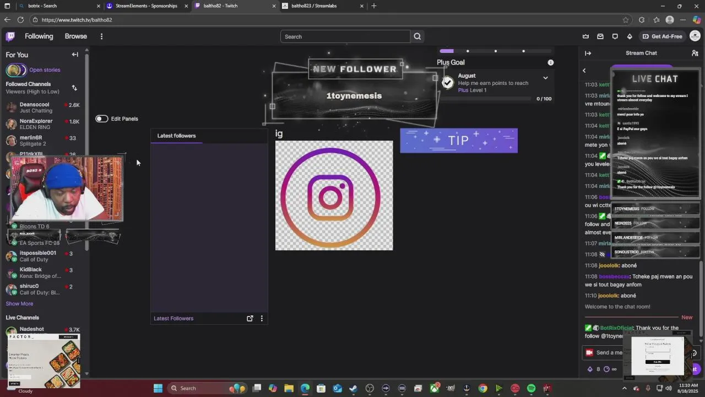Open Spotify from the taskbar
The height and width of the screenshot is (397, 705).
tap(531, 388)
